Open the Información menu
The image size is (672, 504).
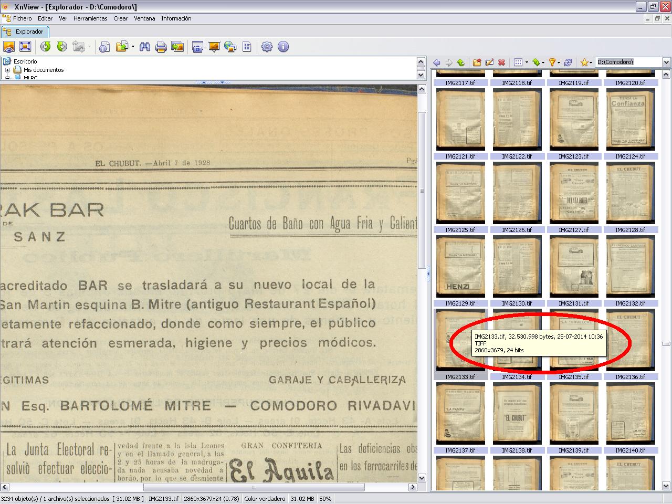coord(176,18)
